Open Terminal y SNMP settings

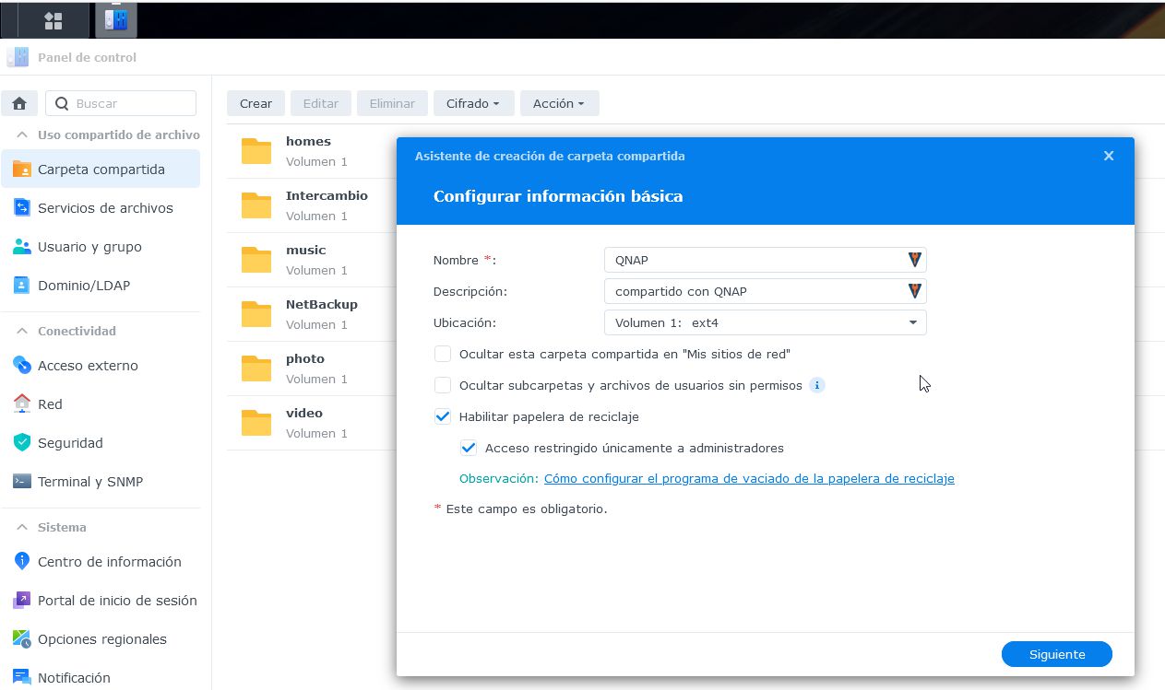(x=89, y=482)
